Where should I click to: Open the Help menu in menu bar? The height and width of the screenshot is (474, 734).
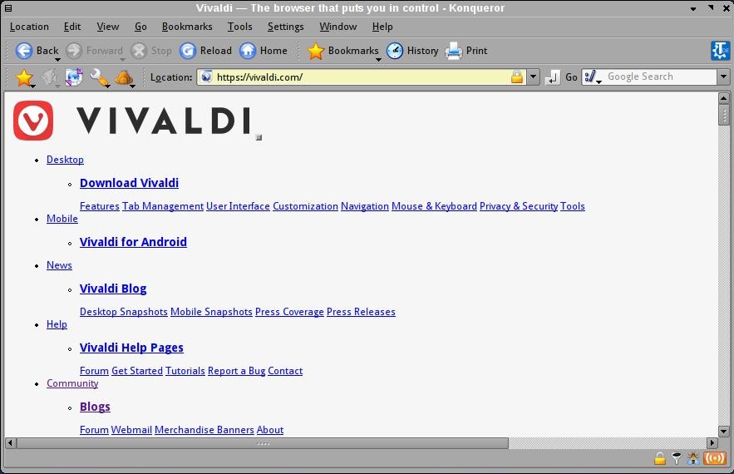pyautogui.click(x=382, y=27)
